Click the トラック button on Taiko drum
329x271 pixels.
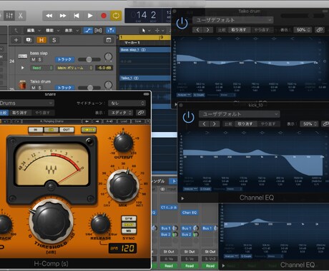pyautogui.click(x=64, y=88)
